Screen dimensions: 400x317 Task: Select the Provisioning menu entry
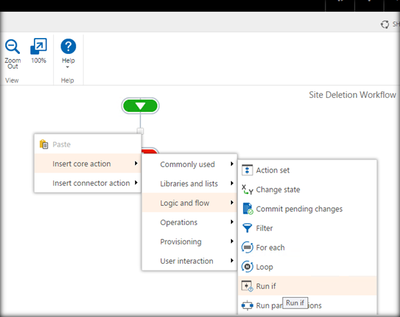pos(180,242)
